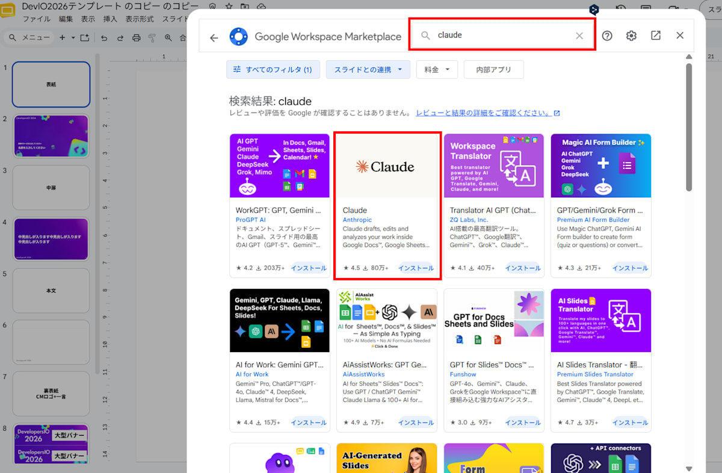Install Translator AI GPT app
Viewport: 722px width, 473px height.
click(x=523, y=268)
